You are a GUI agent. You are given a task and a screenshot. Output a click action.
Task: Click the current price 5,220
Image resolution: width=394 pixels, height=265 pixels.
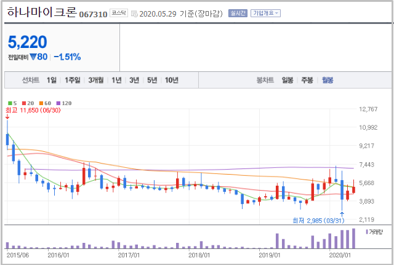(27, 42)
